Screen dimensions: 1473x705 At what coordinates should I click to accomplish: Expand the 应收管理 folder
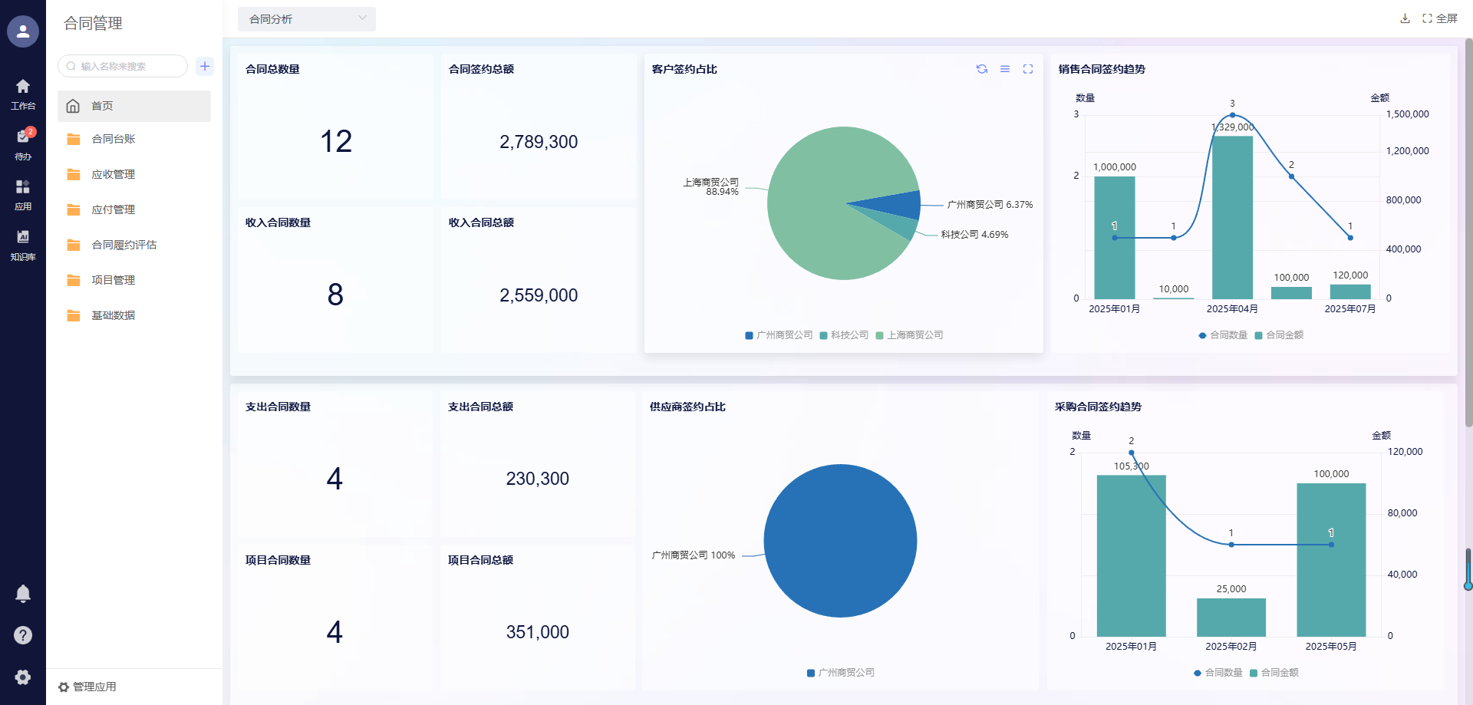[x=114, y=174]
